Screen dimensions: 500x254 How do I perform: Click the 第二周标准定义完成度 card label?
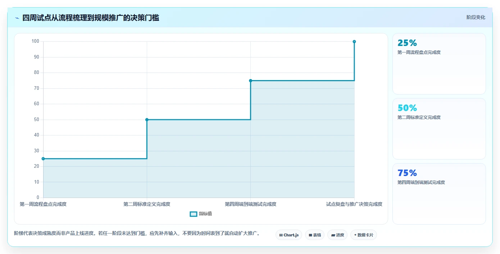419,117
